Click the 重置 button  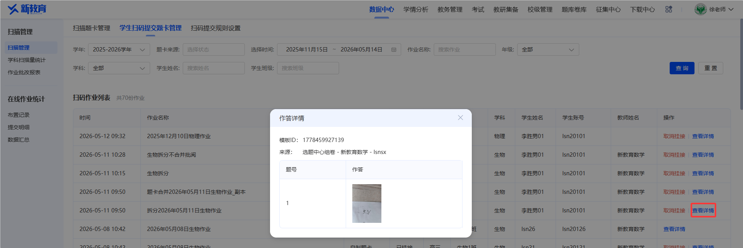711,68
